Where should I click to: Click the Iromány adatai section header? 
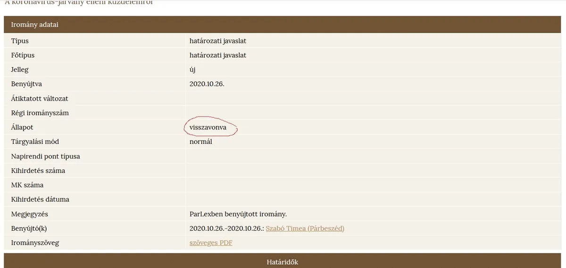[x=35, y=24]
